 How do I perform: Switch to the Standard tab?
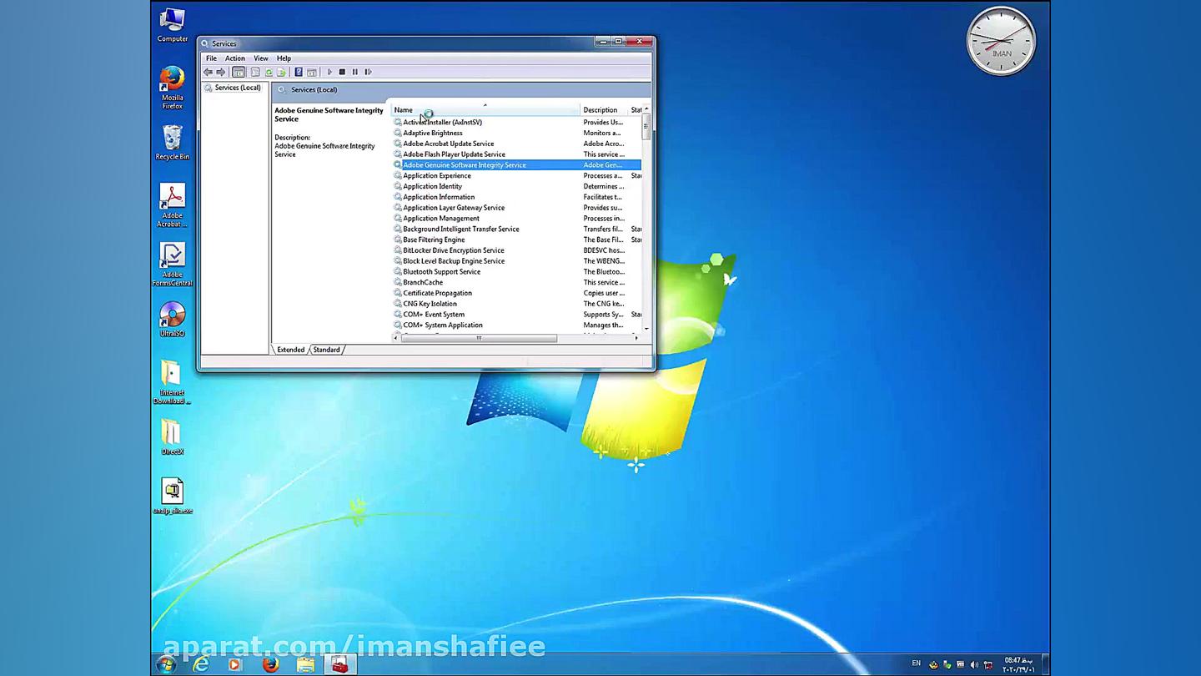326,350
